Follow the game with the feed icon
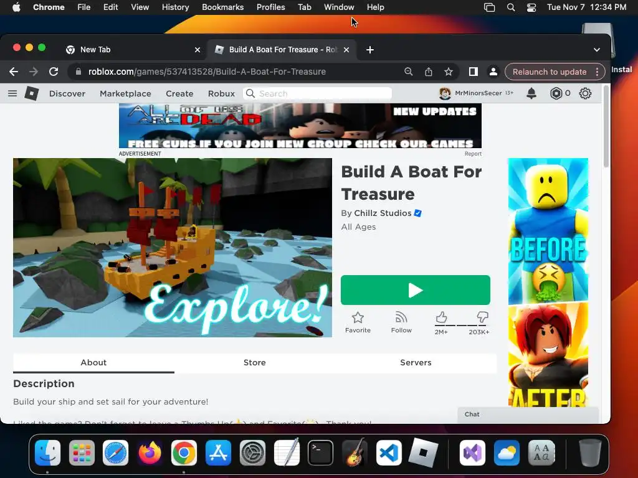Image resolution: width=638 pixels, height=478 pixels. (401, 317)
